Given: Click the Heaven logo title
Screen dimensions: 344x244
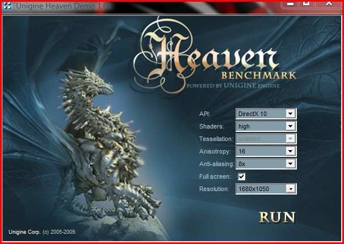Looking at the screenshot, I should 206,55.
